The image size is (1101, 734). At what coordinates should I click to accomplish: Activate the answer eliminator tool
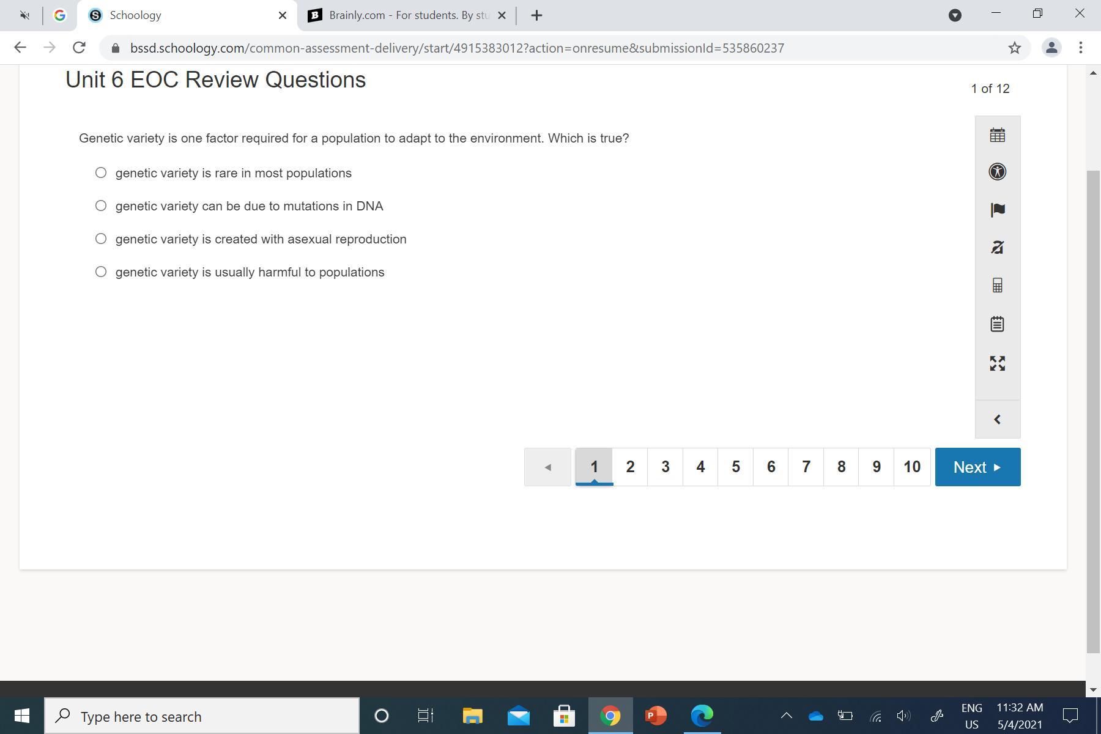(997, 248)
